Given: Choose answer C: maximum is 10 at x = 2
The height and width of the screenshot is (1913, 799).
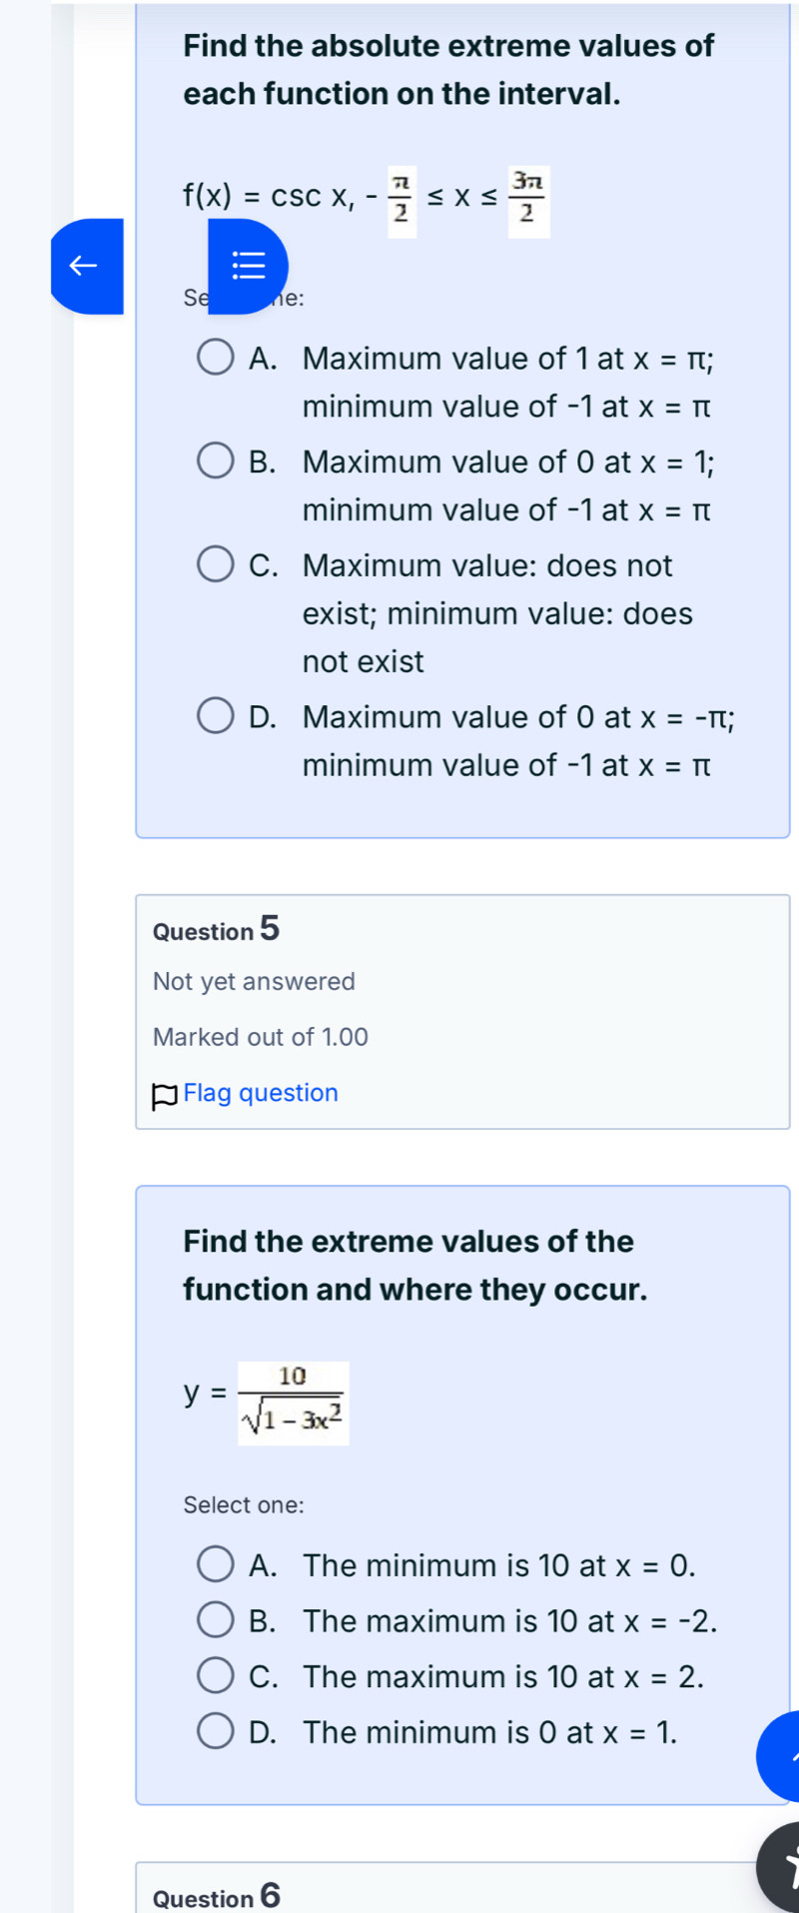Looking at the screenshot, I should click(215, 1676).
